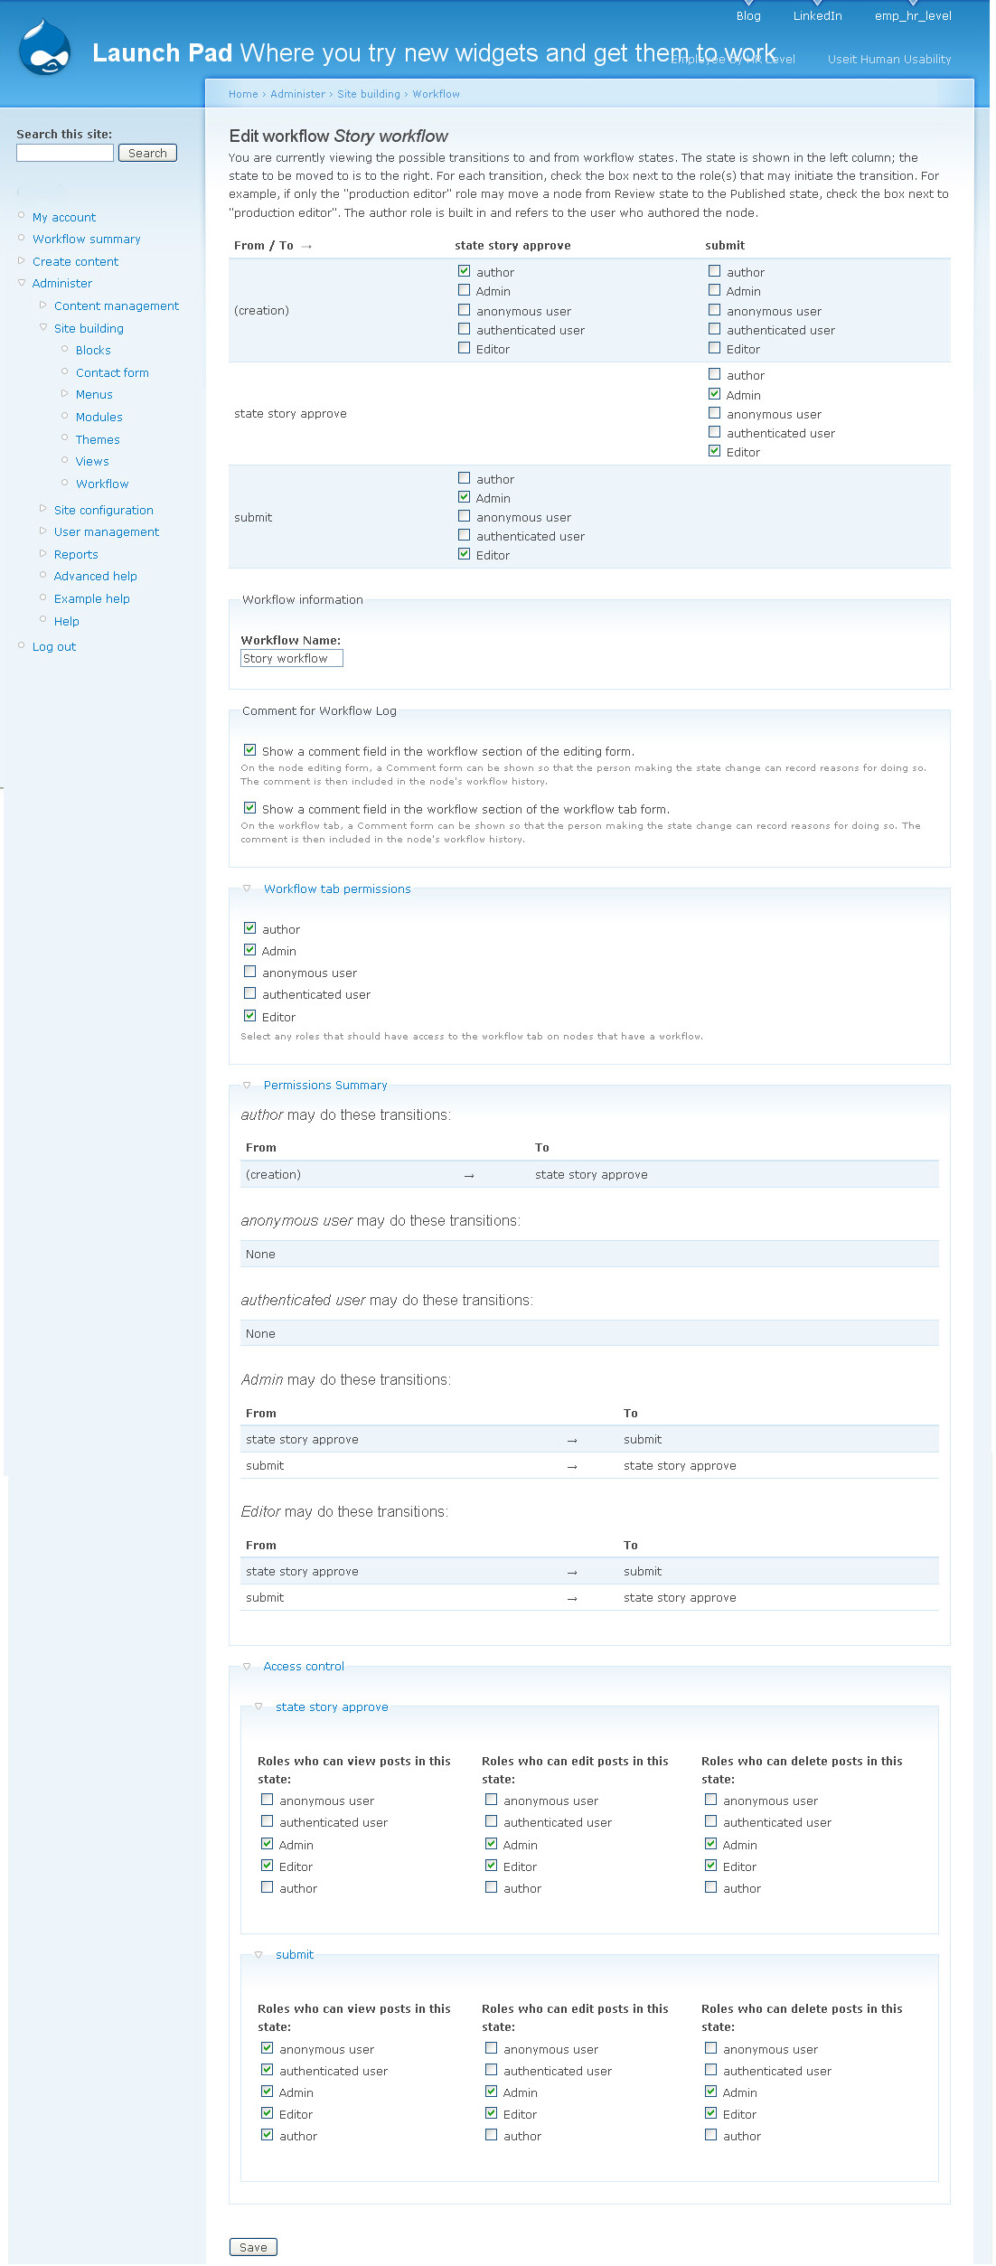Collapse the Access control fieldset
This screenshot has height=2266, width=996.
(x=247, y=1666)
